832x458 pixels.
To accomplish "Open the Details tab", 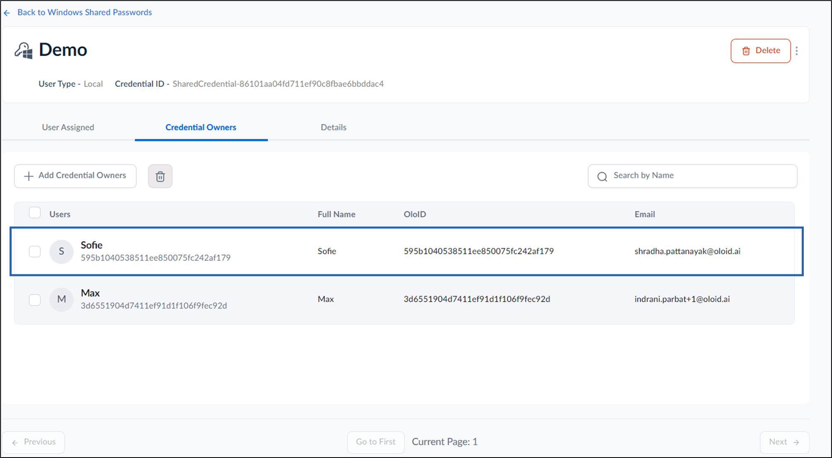I will [x=333, y=127].
